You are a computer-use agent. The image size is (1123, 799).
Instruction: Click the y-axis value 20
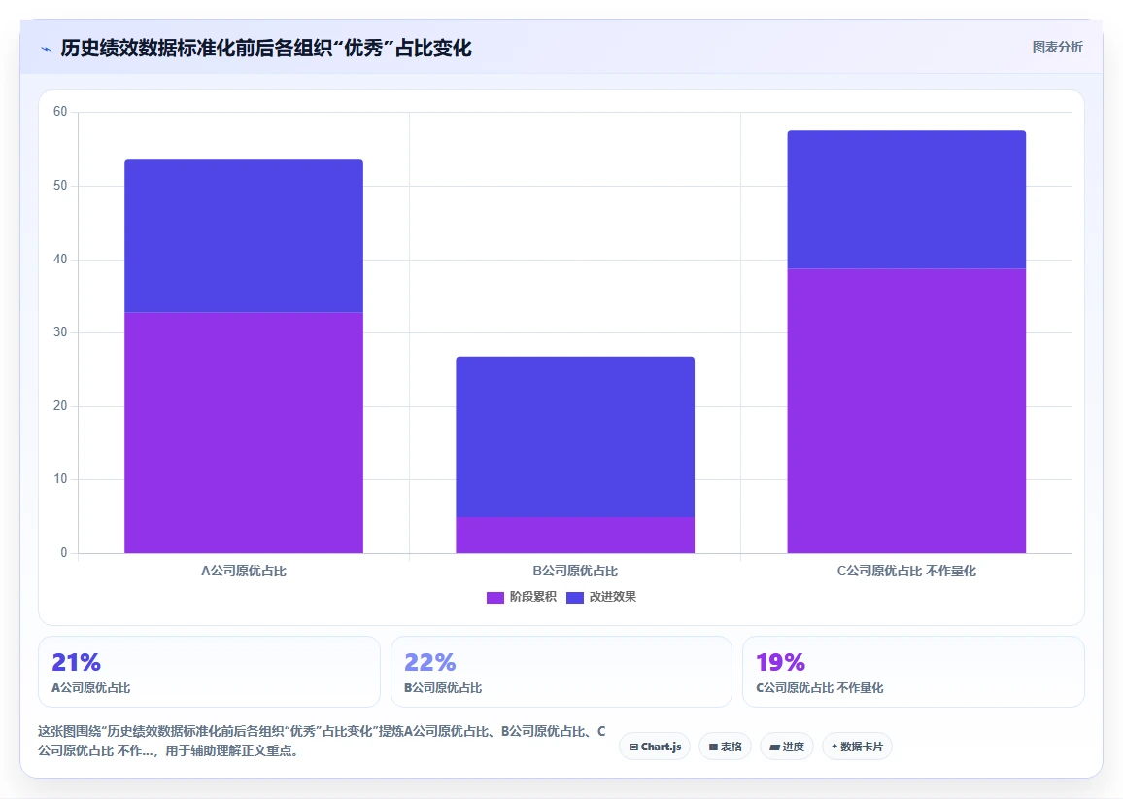60,406
